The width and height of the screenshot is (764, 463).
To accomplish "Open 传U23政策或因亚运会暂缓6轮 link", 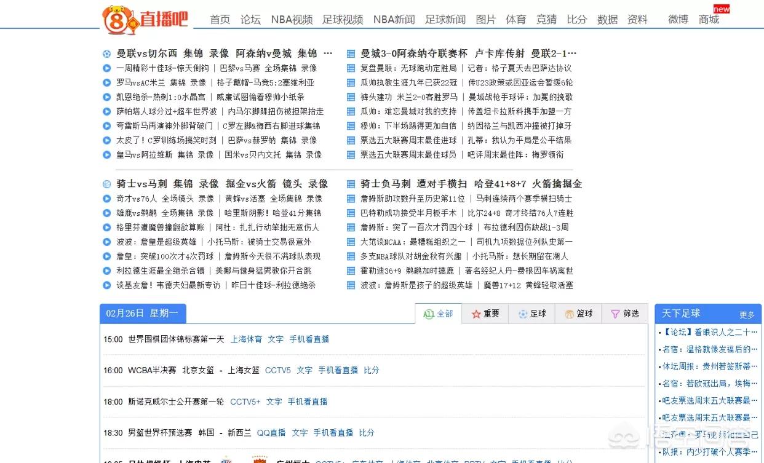I will [x=520, y=82].
